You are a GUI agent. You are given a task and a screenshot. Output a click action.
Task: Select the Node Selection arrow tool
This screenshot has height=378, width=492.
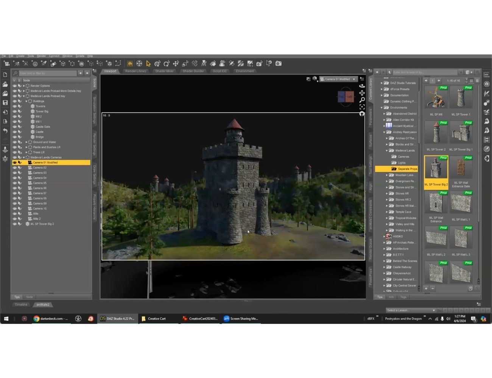[x=149, y=64]
